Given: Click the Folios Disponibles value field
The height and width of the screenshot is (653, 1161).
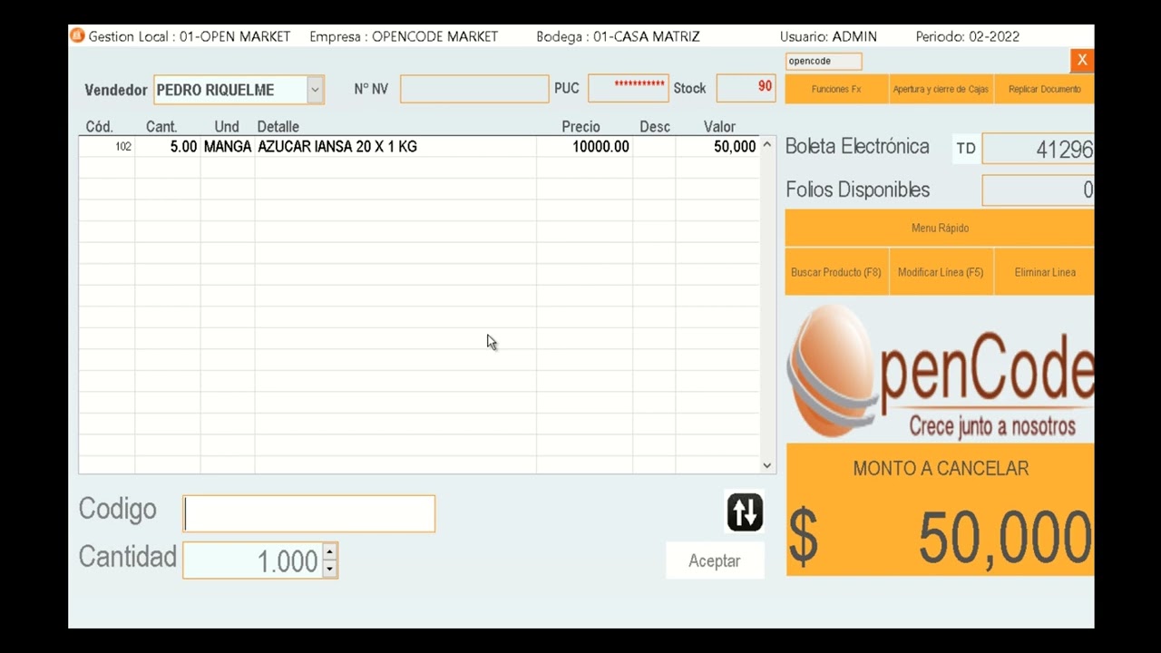Looking at the screenshot, I should (x=1038, y=190).
